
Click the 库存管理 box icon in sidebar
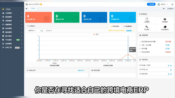[x=3, y=28]
